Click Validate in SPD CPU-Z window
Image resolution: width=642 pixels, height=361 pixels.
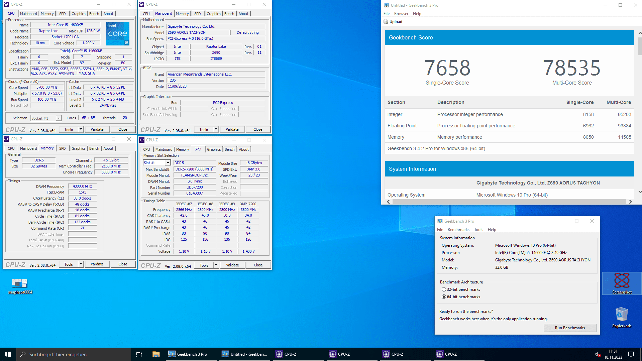(x=232, y=265)
